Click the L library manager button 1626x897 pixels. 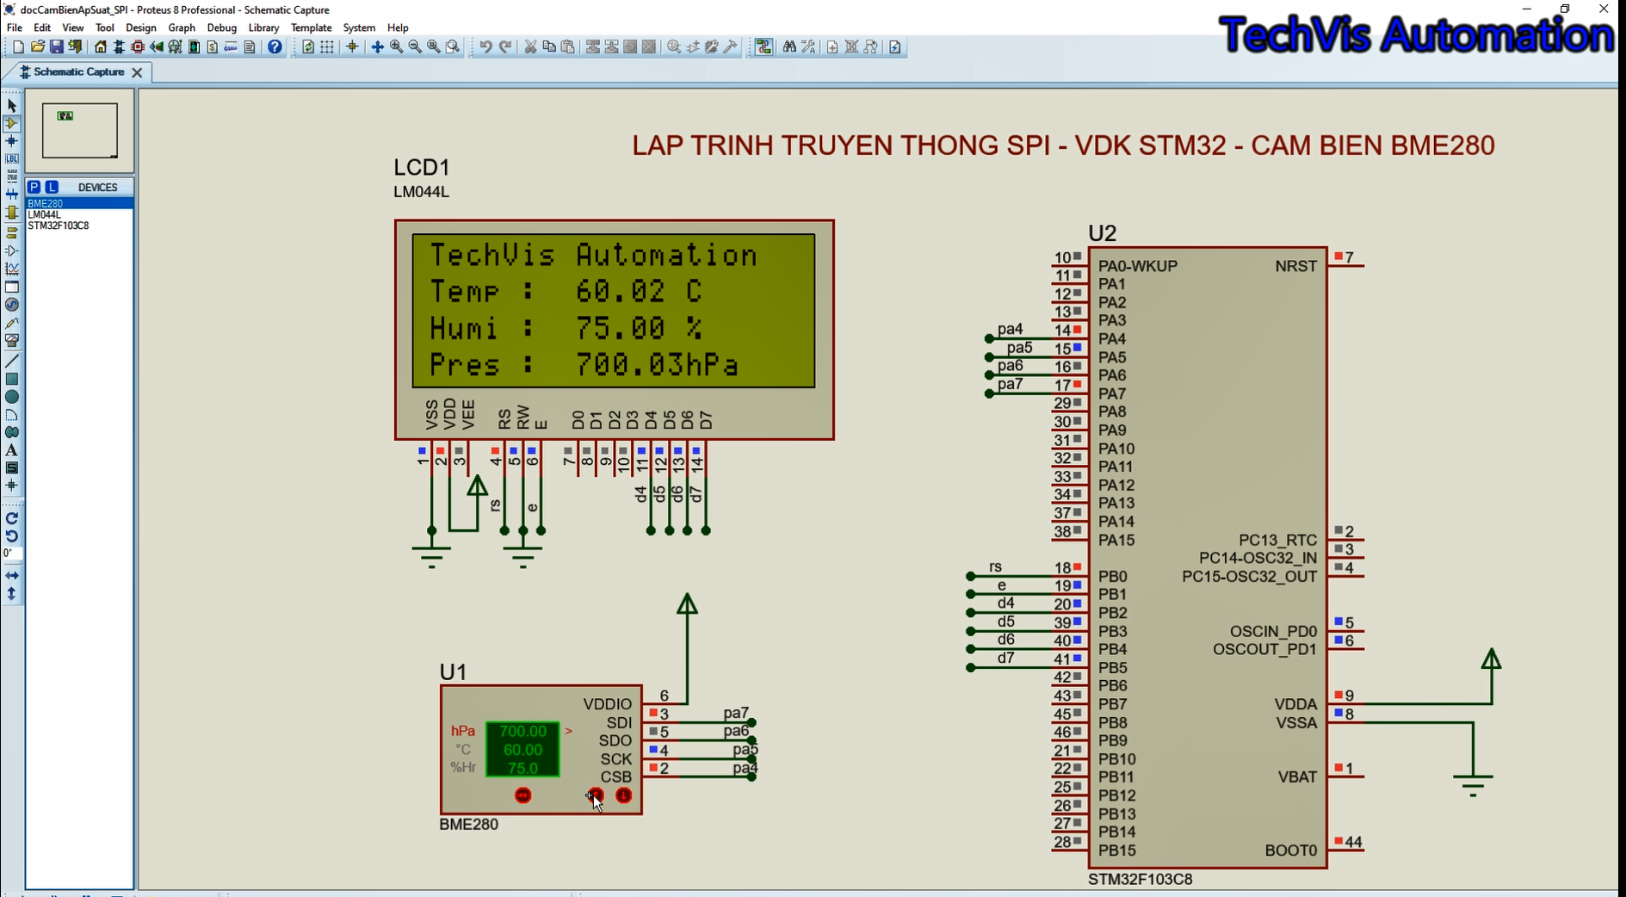tap(52, 187)
